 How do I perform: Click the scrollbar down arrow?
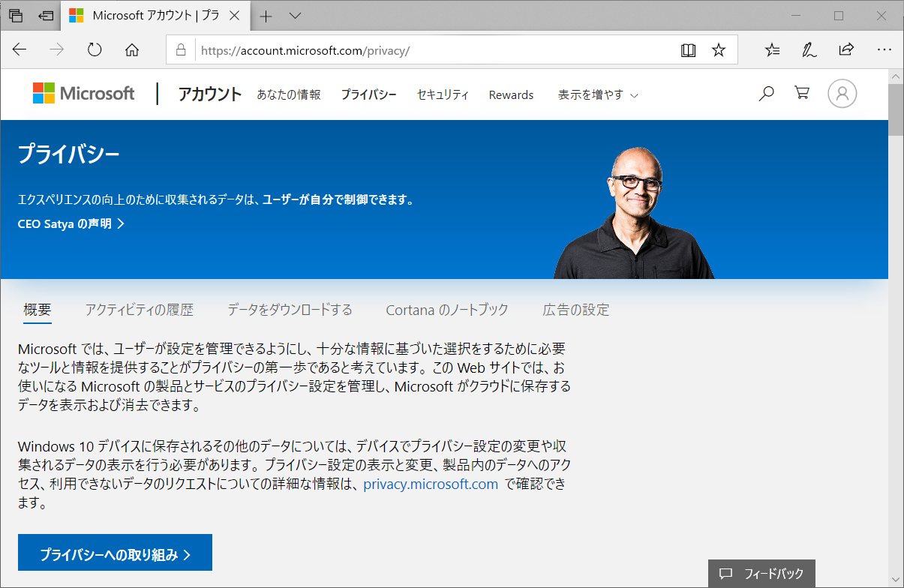tap(896, 580)
